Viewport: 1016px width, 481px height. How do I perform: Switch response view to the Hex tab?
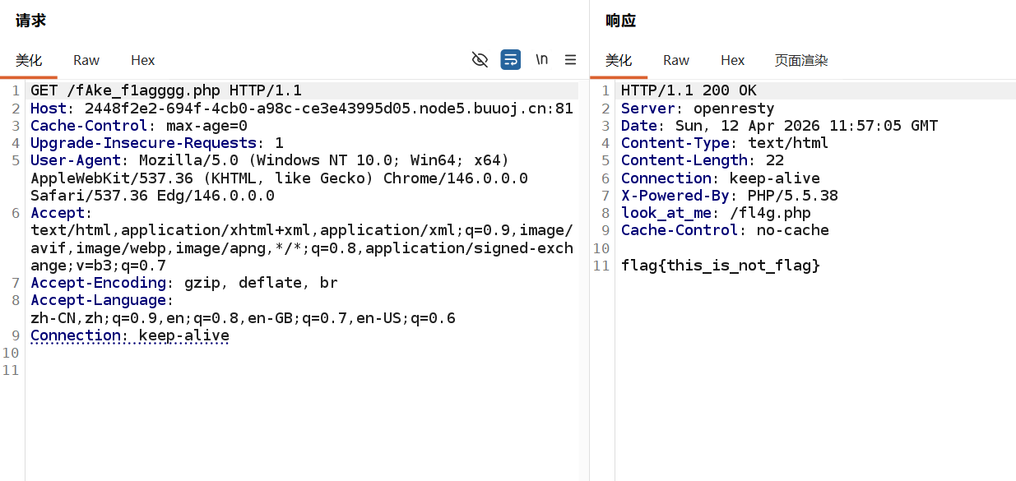[x=733, y=60]
